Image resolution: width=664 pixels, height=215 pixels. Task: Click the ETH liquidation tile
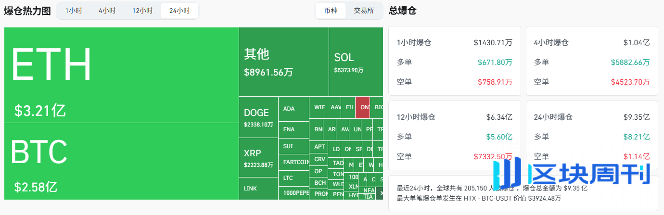121,75
